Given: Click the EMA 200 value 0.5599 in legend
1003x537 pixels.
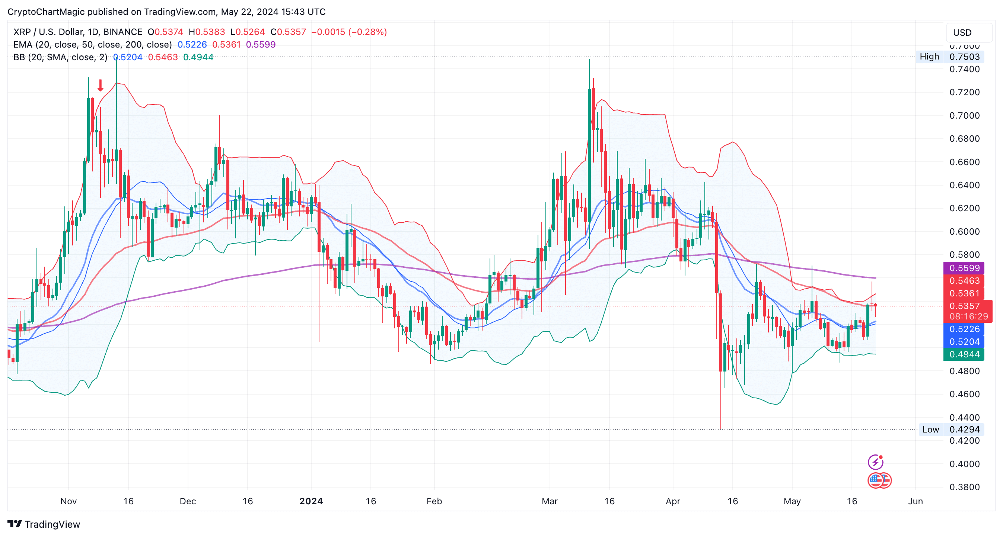Looking at the screenshot, I should click(x=261, y=44).
